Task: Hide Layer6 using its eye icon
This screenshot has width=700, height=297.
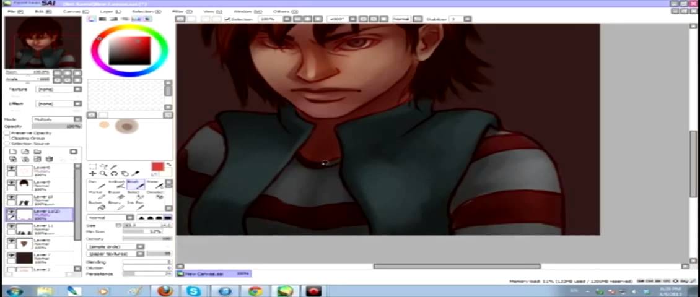Action: click(11, 168)
